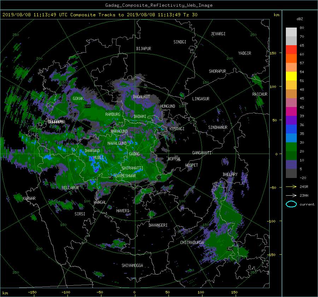This screenshot has width=318, height=297.
Task: Click the SIRSI city label
Action: [x=80, y=214]
